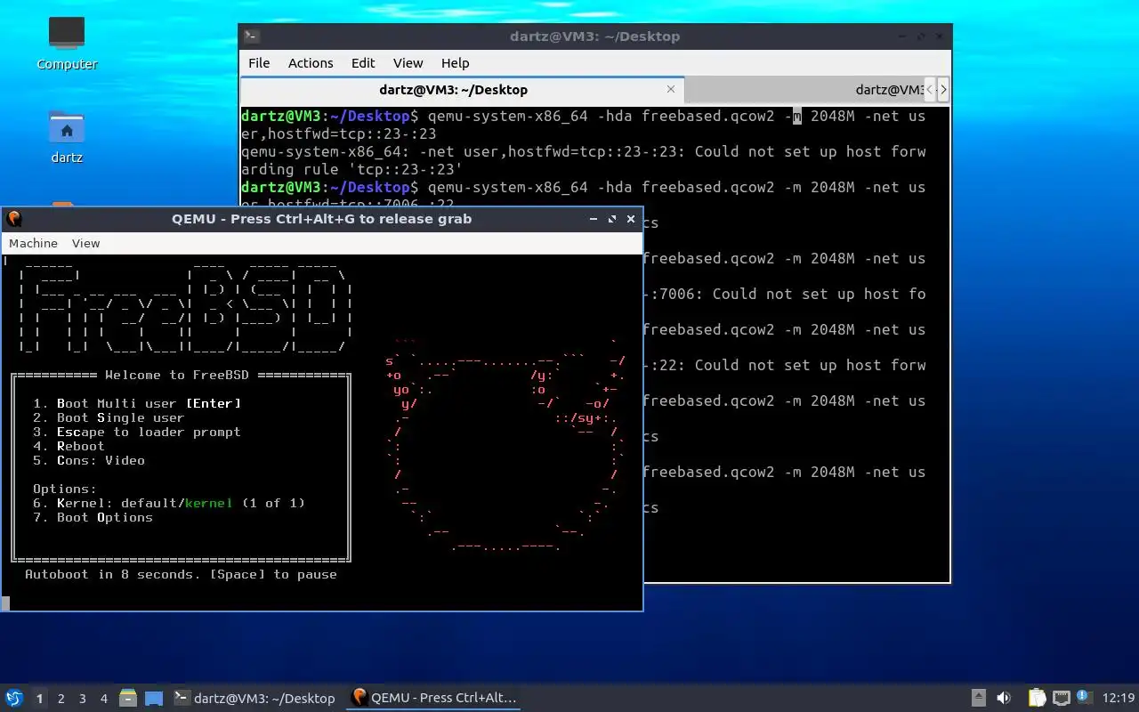
Task: Click the 'Reboot' boot menu entry
Action: 69,446
